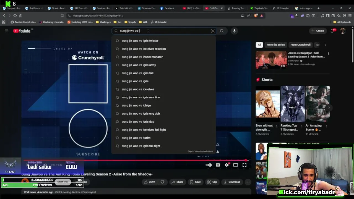The height and width of the screenshot is (199, 354).
Task: Choose suggestion 'sung jin woo vs ichigo'
Action: point(163,106)
